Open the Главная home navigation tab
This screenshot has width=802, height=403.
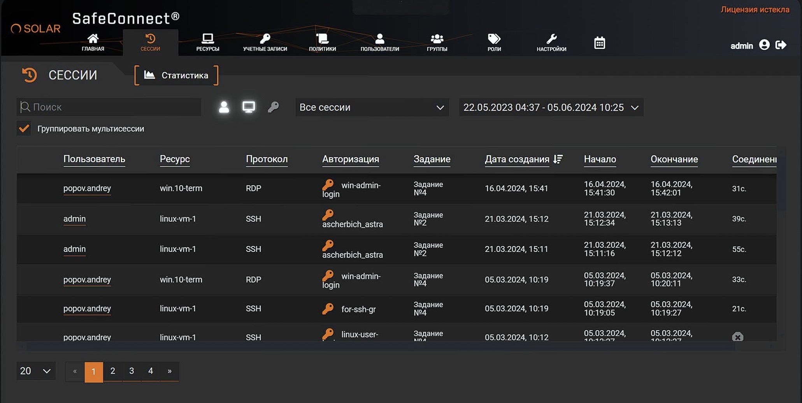(x=93, y=42)
